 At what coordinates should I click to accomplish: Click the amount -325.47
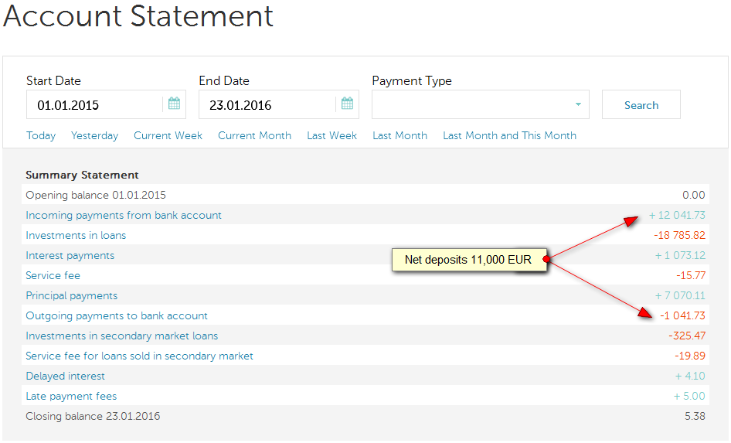[x=687, y=336]
